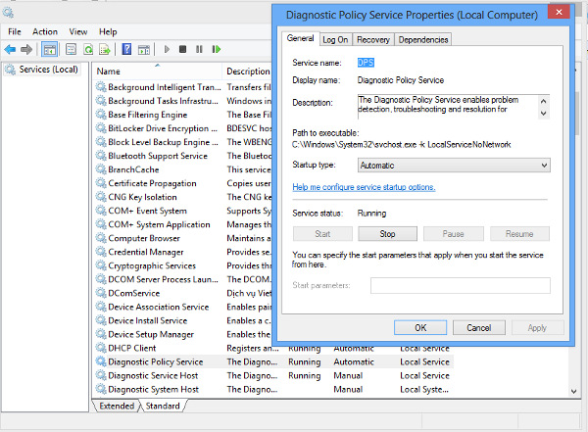Screen dimensions: 588x432
Task: Click the Start Service play icon
Action: tap(167, 49)
